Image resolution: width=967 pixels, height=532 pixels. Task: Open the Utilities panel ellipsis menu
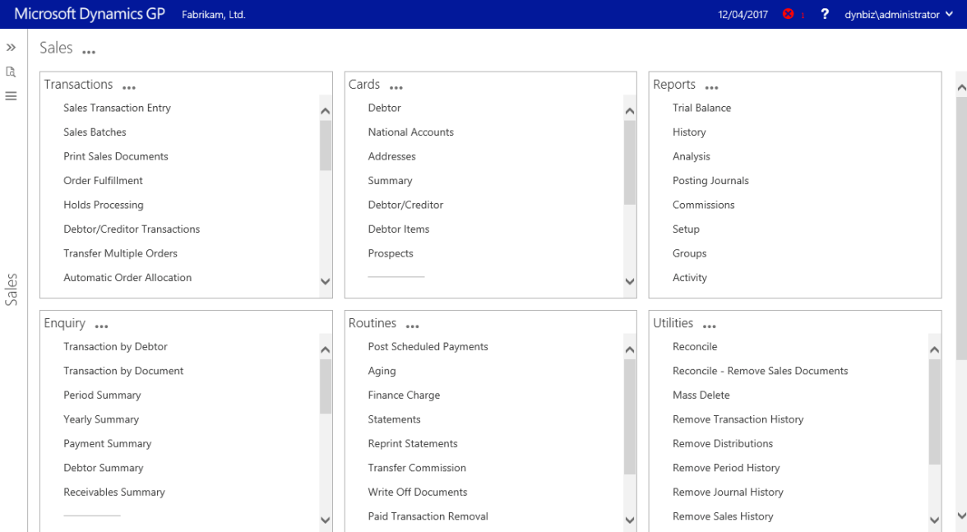click(x=710, y=326)
